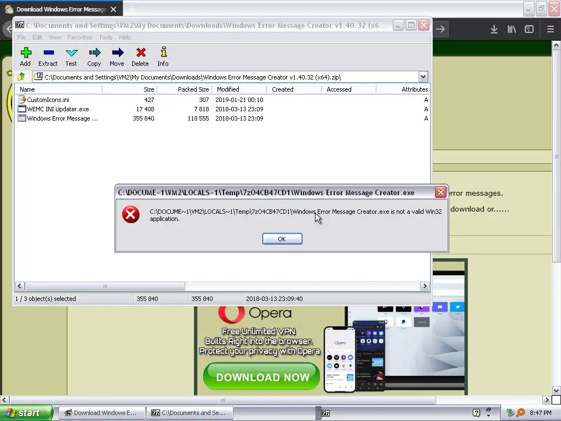This screenshot has height=421, width=561.
Task: Click the Delete toolbar icon
Action: click(x=141, y=53)
